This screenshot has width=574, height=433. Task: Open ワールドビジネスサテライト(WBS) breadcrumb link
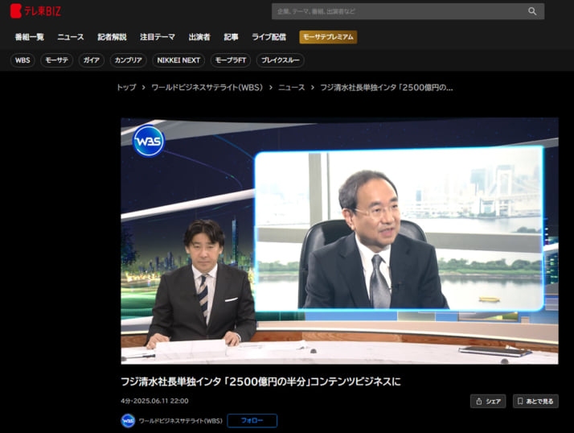[x=207, y=87]
